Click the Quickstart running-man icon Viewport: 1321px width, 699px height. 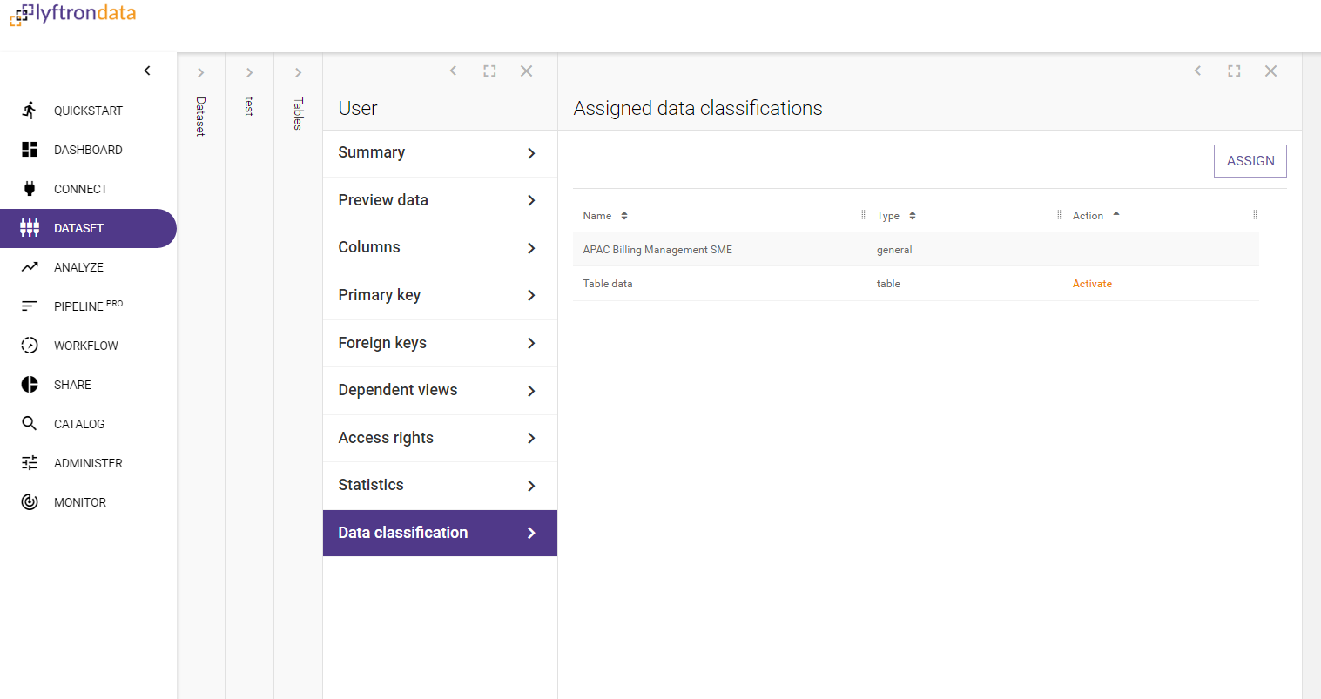(x=30, y=110)
